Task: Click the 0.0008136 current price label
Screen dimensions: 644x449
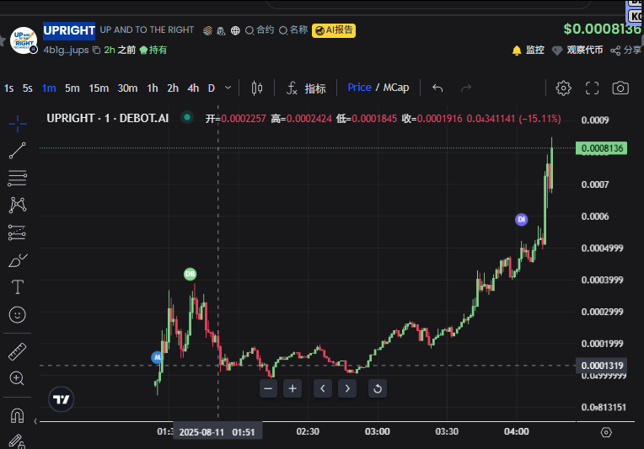Action: pyautogui.click(x=601, y=148)
